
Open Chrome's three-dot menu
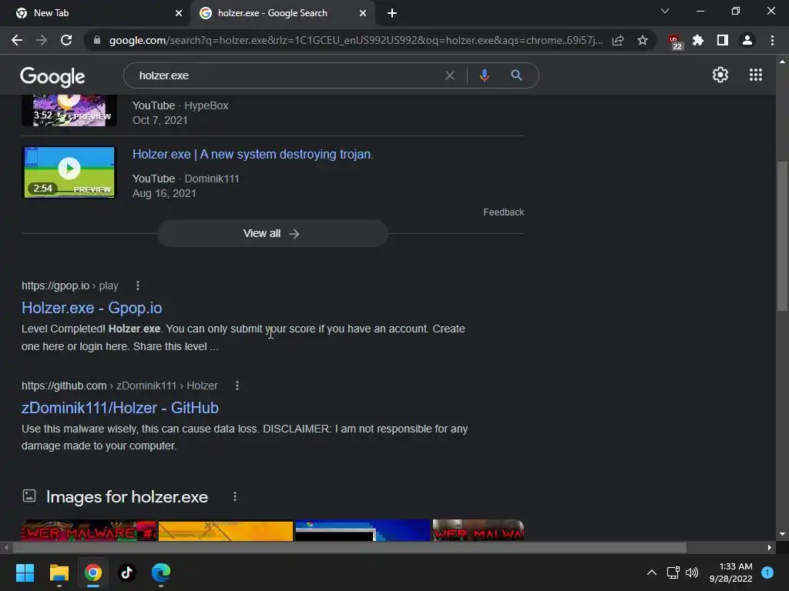point(772,40)
